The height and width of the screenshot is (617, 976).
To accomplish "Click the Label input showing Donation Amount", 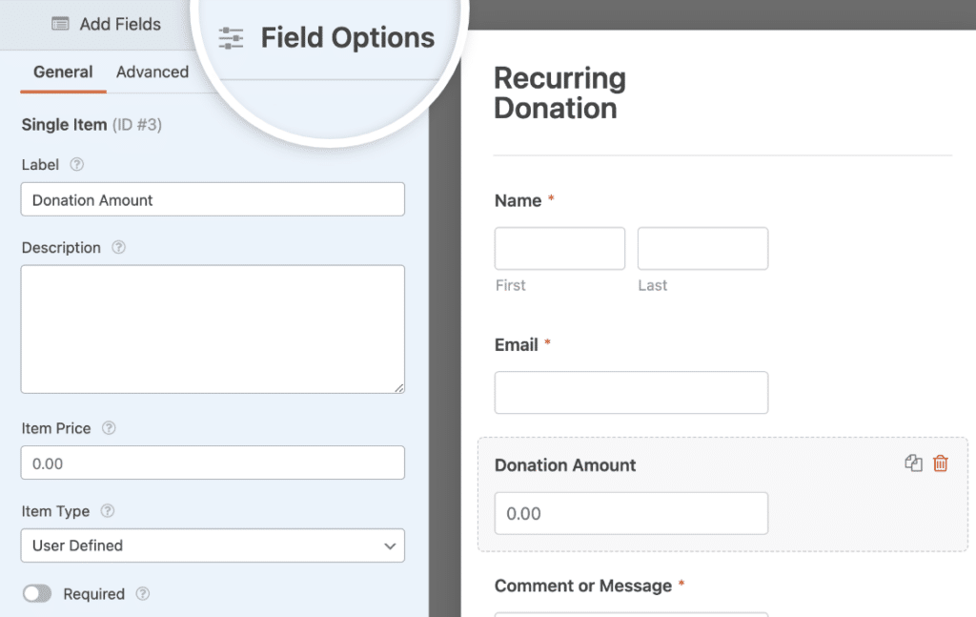I will (213, 199).
